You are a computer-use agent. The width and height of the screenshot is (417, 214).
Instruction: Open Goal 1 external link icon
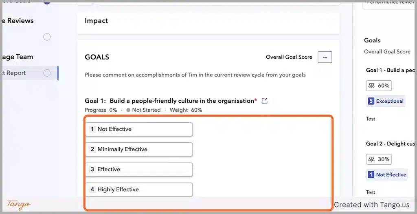(x=264, y=101)
